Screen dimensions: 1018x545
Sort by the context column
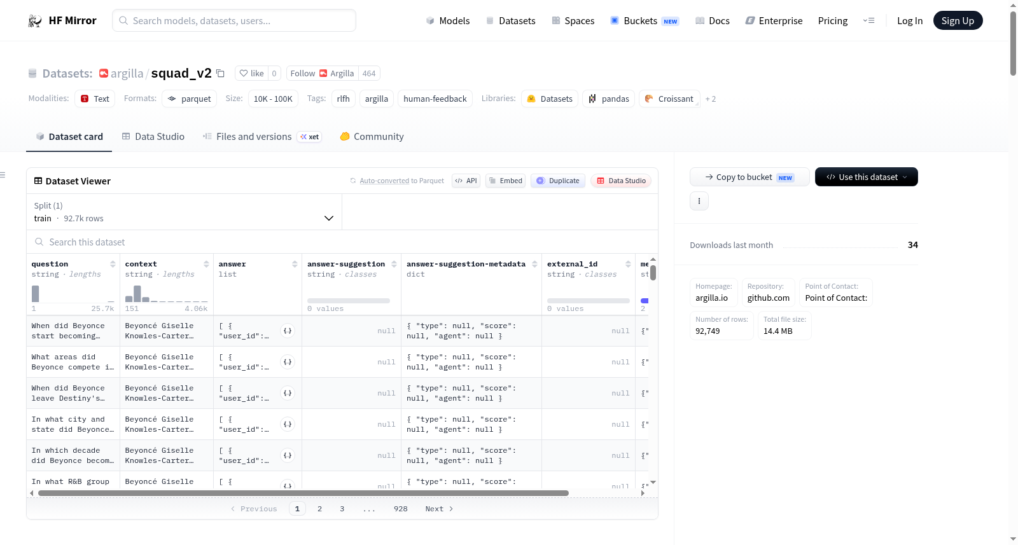coord(206,264)
